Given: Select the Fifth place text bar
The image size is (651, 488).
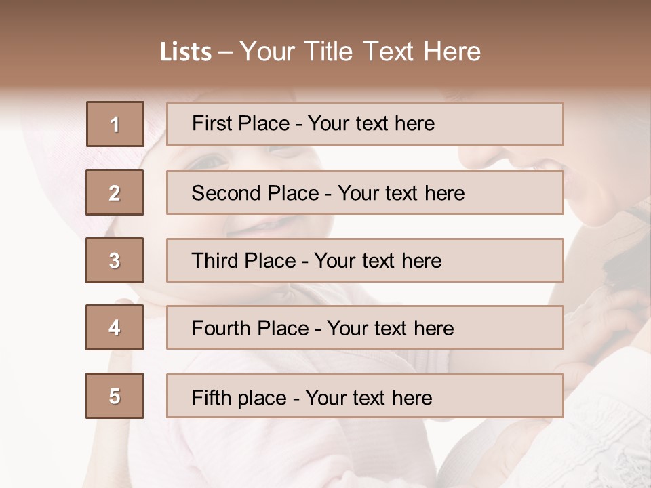Looking at the screenshot, I should coord(365,396).
